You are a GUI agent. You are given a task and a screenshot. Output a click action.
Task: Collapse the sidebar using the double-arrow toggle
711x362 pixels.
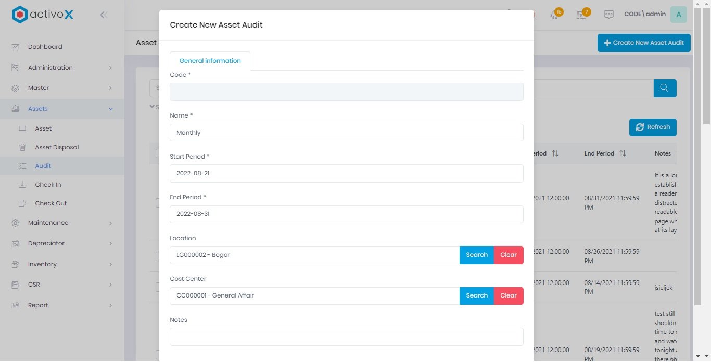coord(104,15)
